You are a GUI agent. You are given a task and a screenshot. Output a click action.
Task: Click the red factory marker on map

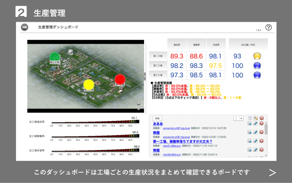pyautogui.click(x=120, y=79)
